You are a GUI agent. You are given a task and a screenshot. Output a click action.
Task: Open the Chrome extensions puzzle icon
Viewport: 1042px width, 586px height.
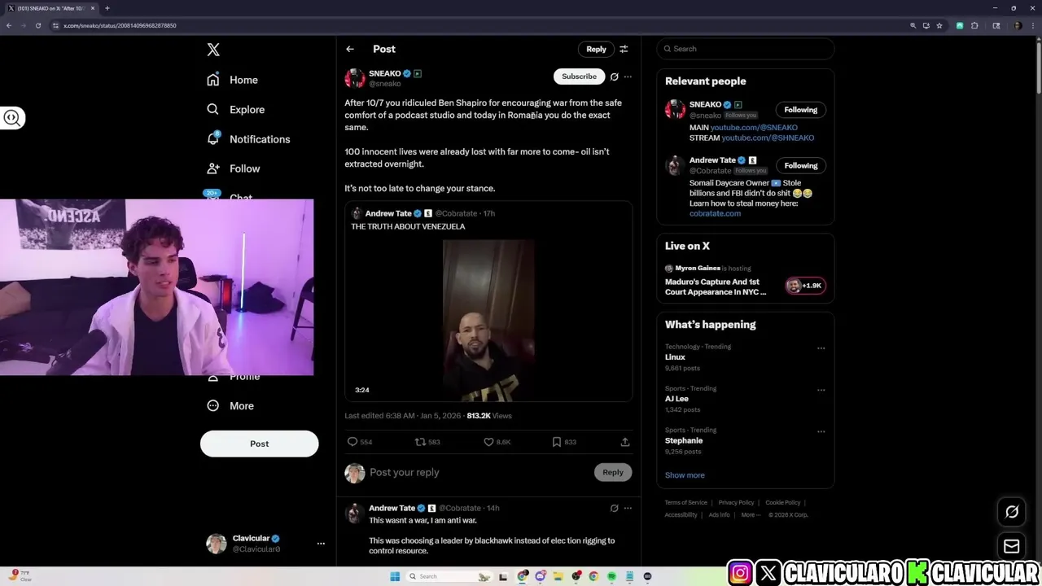click(x=974, y=25)
